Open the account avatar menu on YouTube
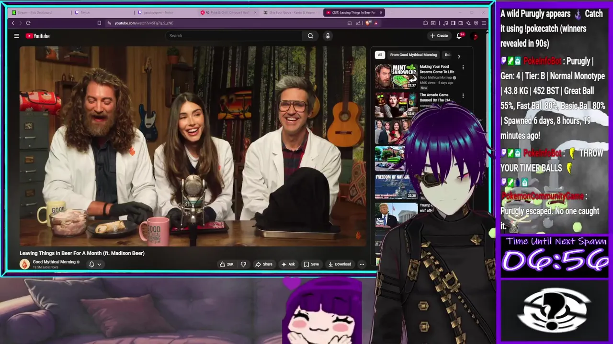 (x=475, y=36)
